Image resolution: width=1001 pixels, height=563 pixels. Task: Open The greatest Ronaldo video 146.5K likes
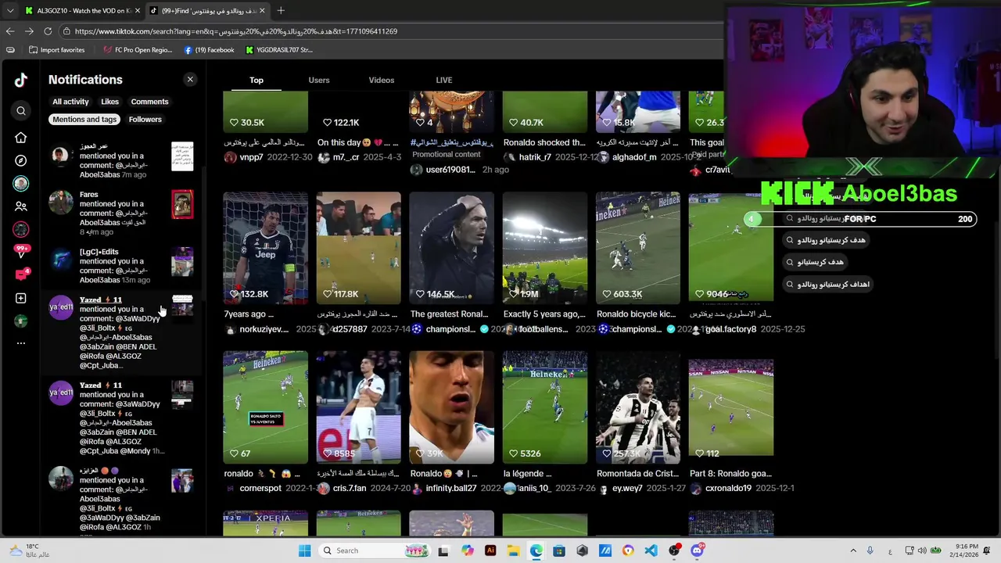coord(451,248)
